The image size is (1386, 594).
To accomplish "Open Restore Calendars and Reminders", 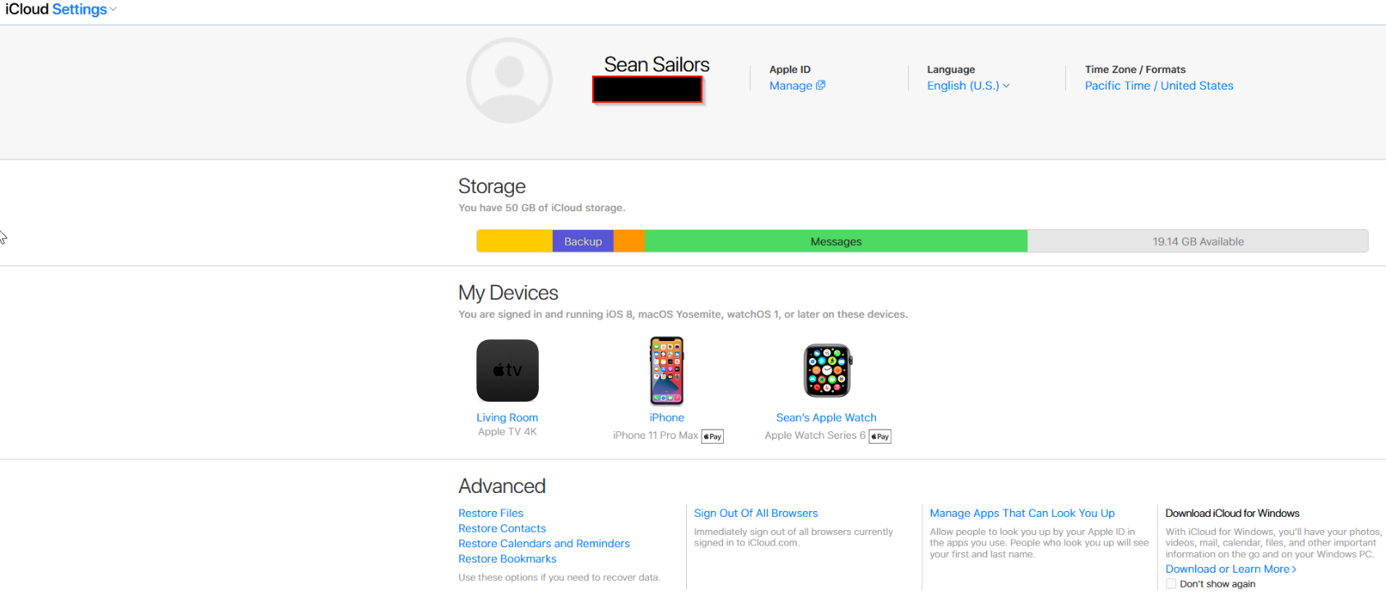I will pos(544,544).
